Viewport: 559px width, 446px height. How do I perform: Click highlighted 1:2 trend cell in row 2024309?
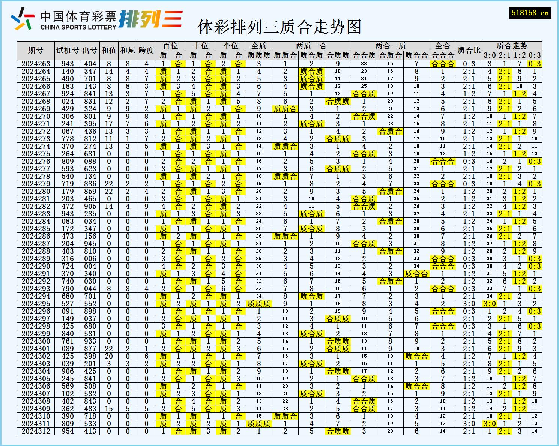(x=520, y=409)
